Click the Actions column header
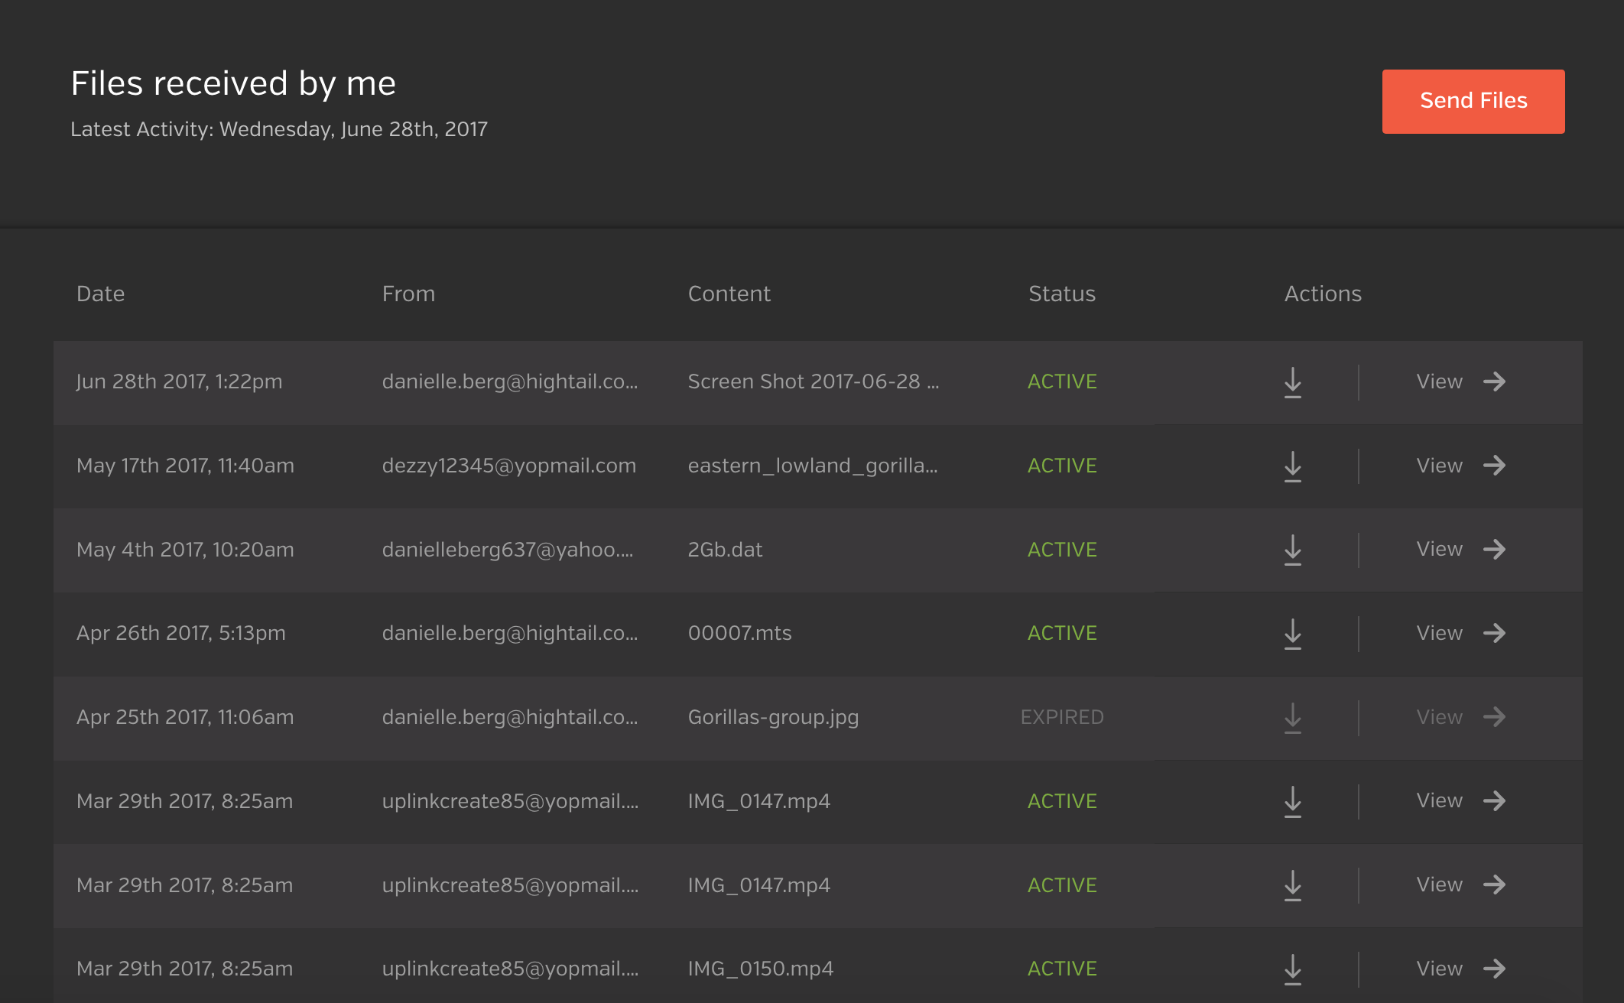 [1323, 294]
